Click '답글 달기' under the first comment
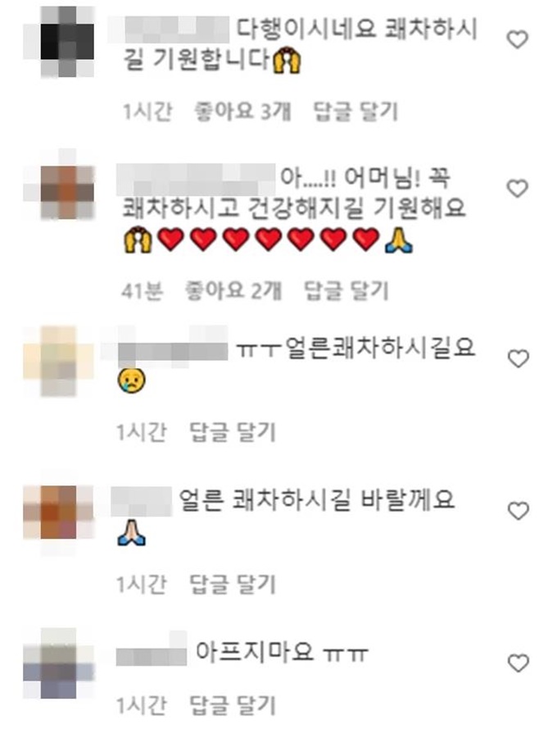 pyautogui.click(x=355, y=112)
